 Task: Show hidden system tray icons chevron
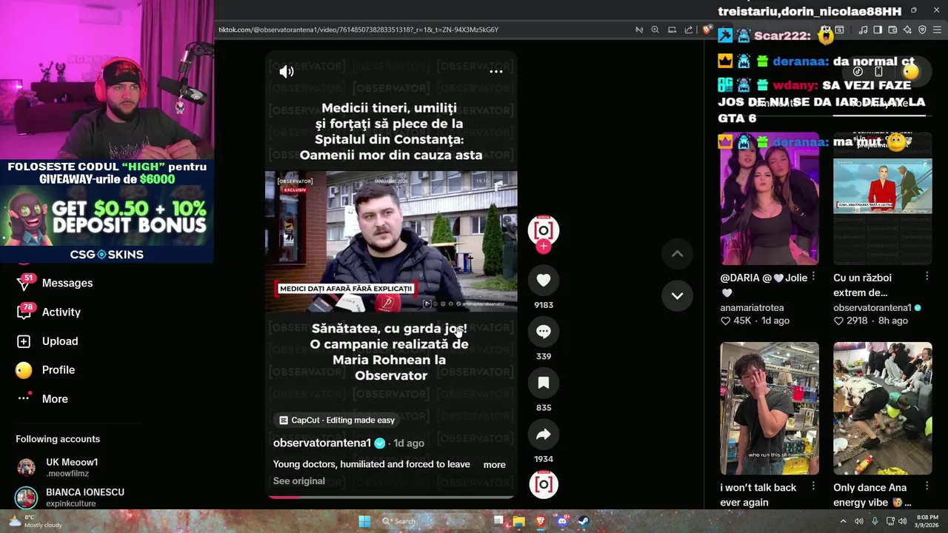click(843, 521)
